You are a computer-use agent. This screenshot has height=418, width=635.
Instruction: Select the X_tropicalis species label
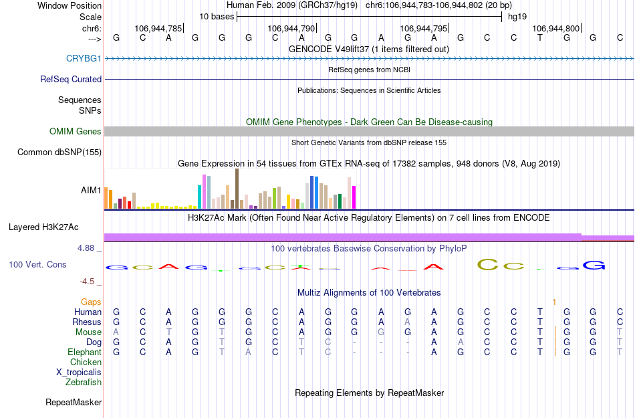[x=79, y=373]
